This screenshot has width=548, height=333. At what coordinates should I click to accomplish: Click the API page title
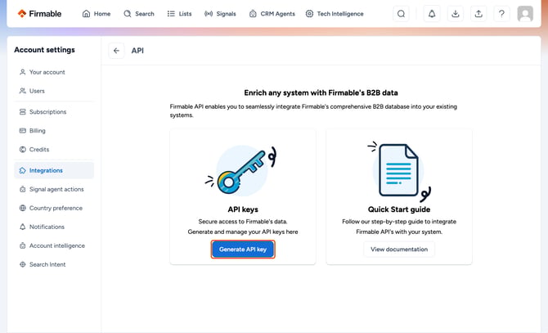pos(137,51)
